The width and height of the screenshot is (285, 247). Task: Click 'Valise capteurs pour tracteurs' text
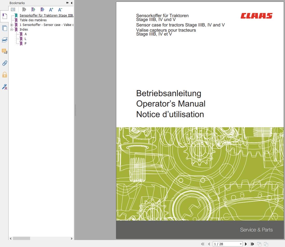pyautogui.click(x=166, y=30)
